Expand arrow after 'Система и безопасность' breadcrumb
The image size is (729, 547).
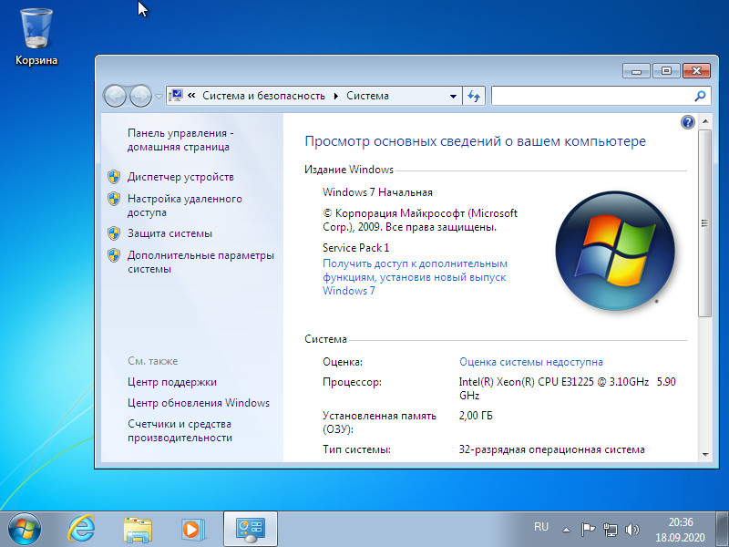(335, 97)
